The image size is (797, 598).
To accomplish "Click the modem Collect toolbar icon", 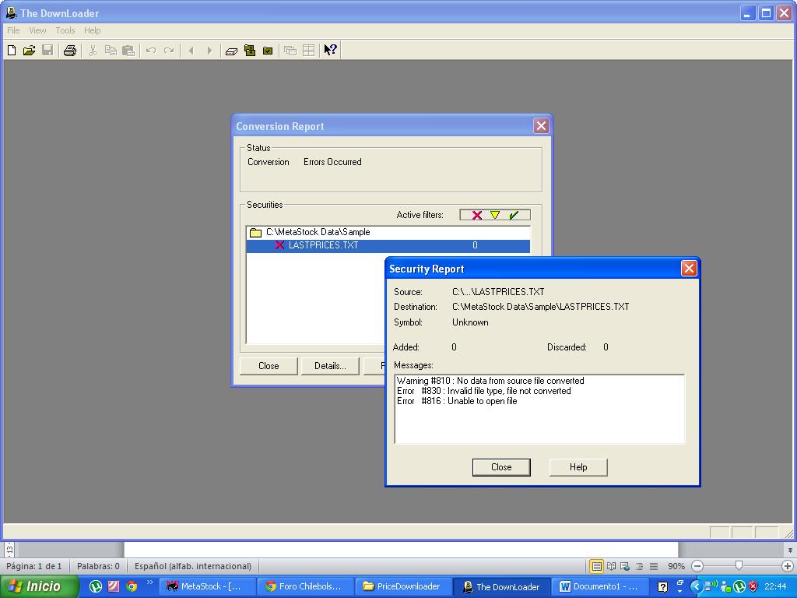I will tap(231, 51).
